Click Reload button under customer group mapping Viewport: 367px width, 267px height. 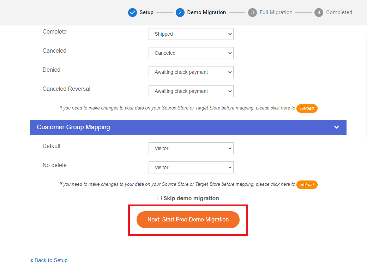(307, 185)
